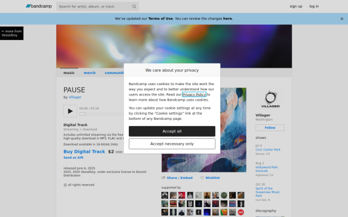Click the track progress slider handle

tap(82, 114)
